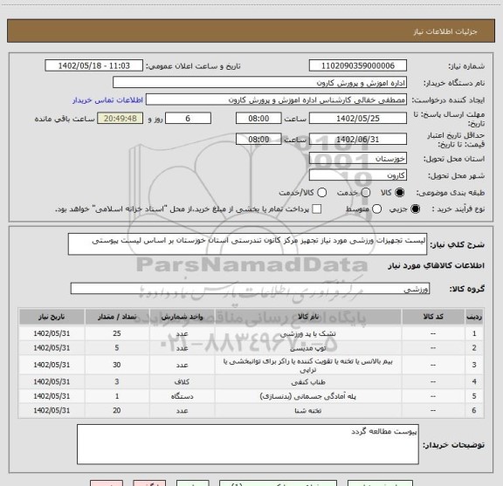Click the اطلاعات کالاهای مورد نیاز section heading

(436, 266)
